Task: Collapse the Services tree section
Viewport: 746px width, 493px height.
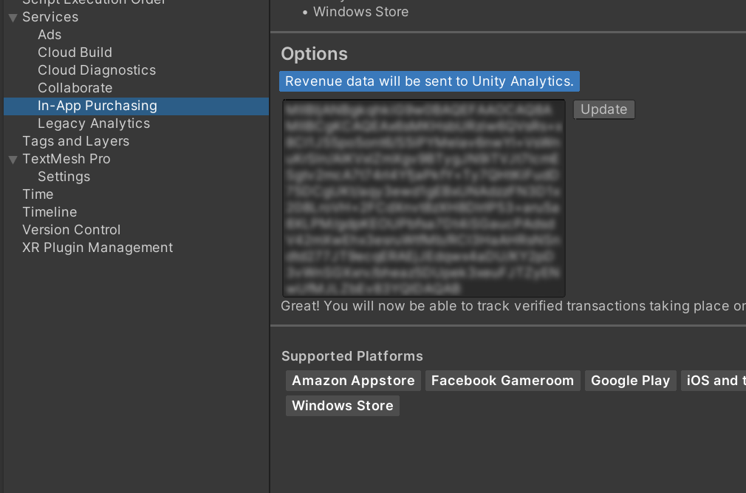Action: (x=13, y=17)
